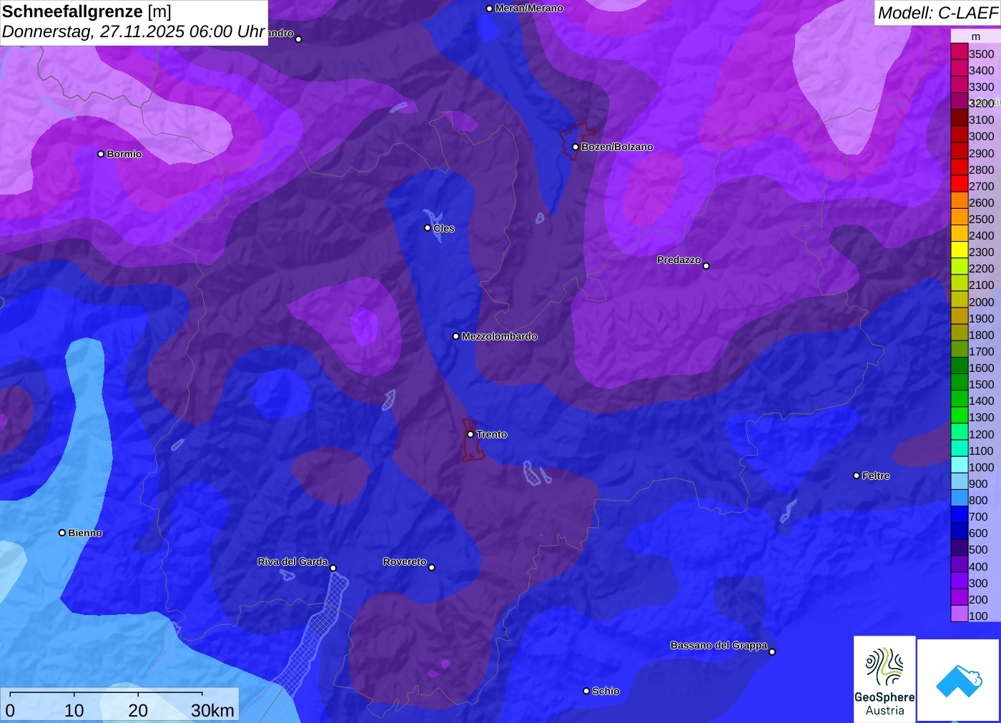The image size is (1001, 723).
Task: Click the Meran/Merano marker dot
Action: click(490, 9)
